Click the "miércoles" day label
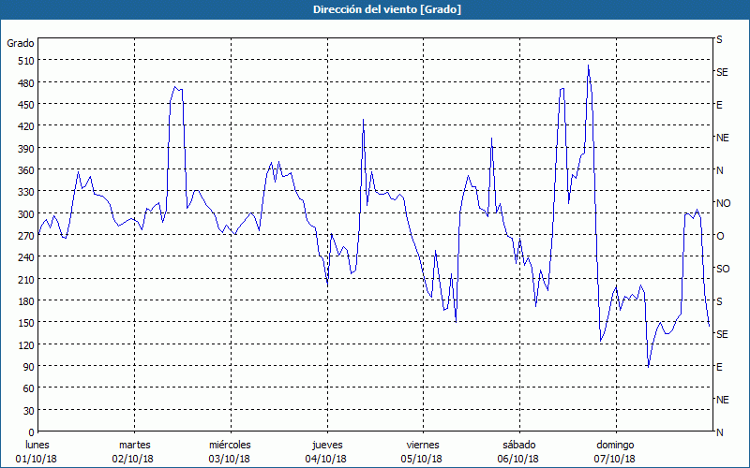The height and width of the screenshot is (468, 750). [230, 446]
